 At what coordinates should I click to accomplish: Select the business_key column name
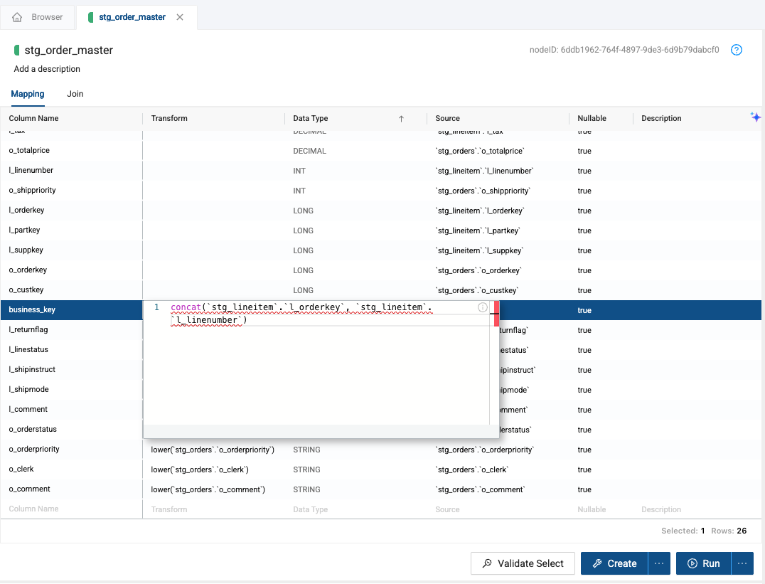[32, 309]
